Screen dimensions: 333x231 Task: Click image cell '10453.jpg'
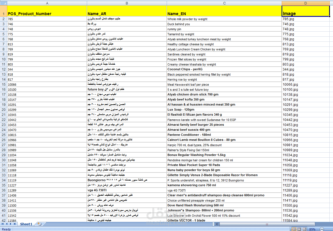306,125
